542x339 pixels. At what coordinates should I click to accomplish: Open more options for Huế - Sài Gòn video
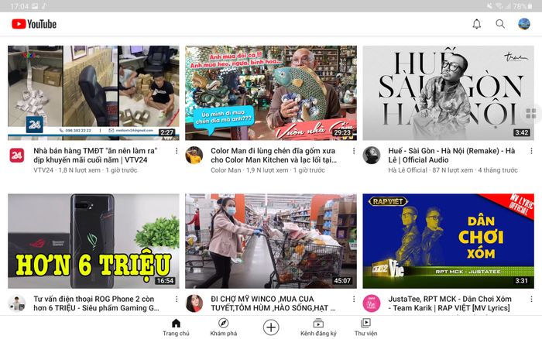point(531,151)
